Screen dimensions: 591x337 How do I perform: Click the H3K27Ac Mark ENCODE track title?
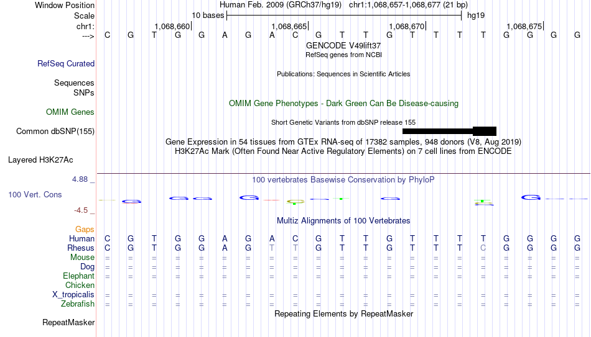343,151
